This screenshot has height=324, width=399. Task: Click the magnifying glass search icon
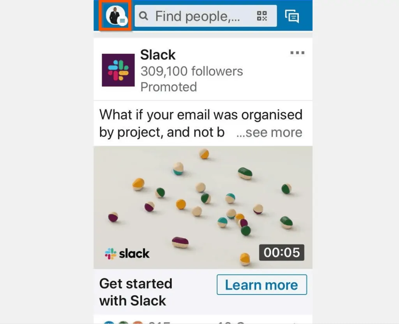tap(144, 16)
